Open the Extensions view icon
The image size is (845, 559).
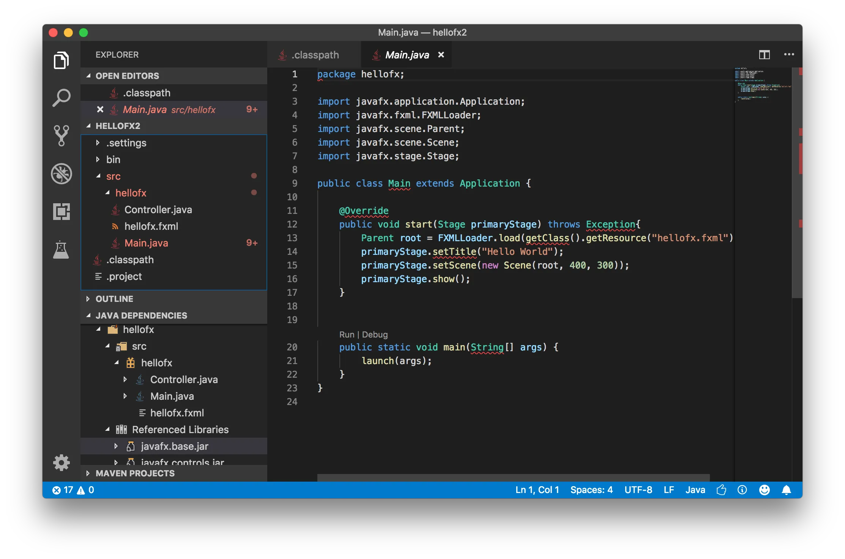click(61, 212)
